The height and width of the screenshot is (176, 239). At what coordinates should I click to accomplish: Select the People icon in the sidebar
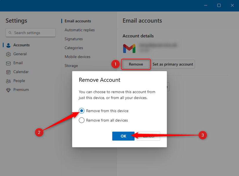click(x=8, y=81)
